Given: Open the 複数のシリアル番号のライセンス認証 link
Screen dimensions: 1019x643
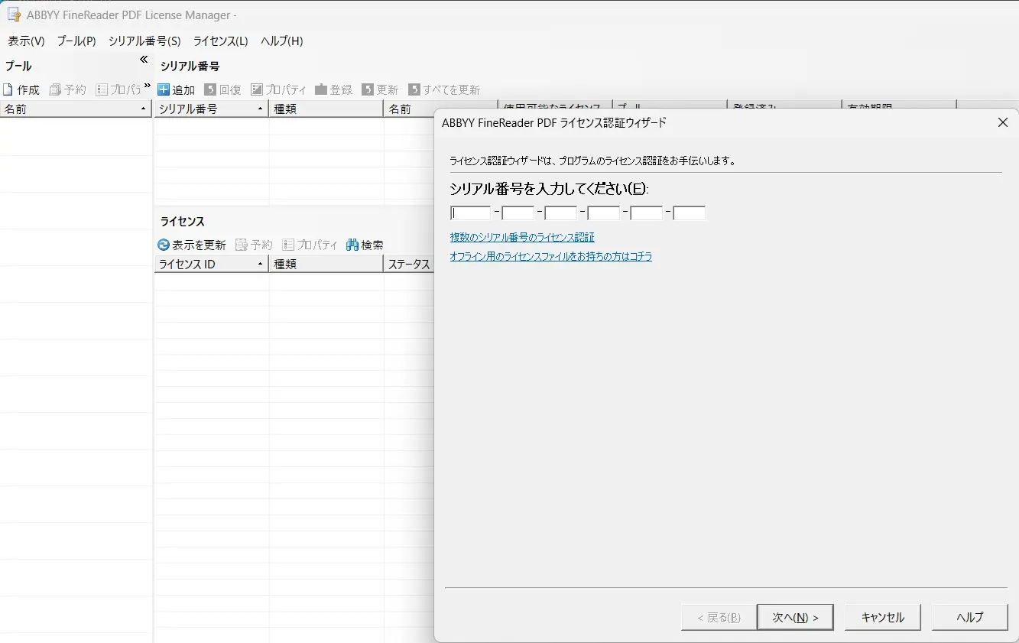Looking at the screenshot, I should pyautogui.click(x=522, y=237).
